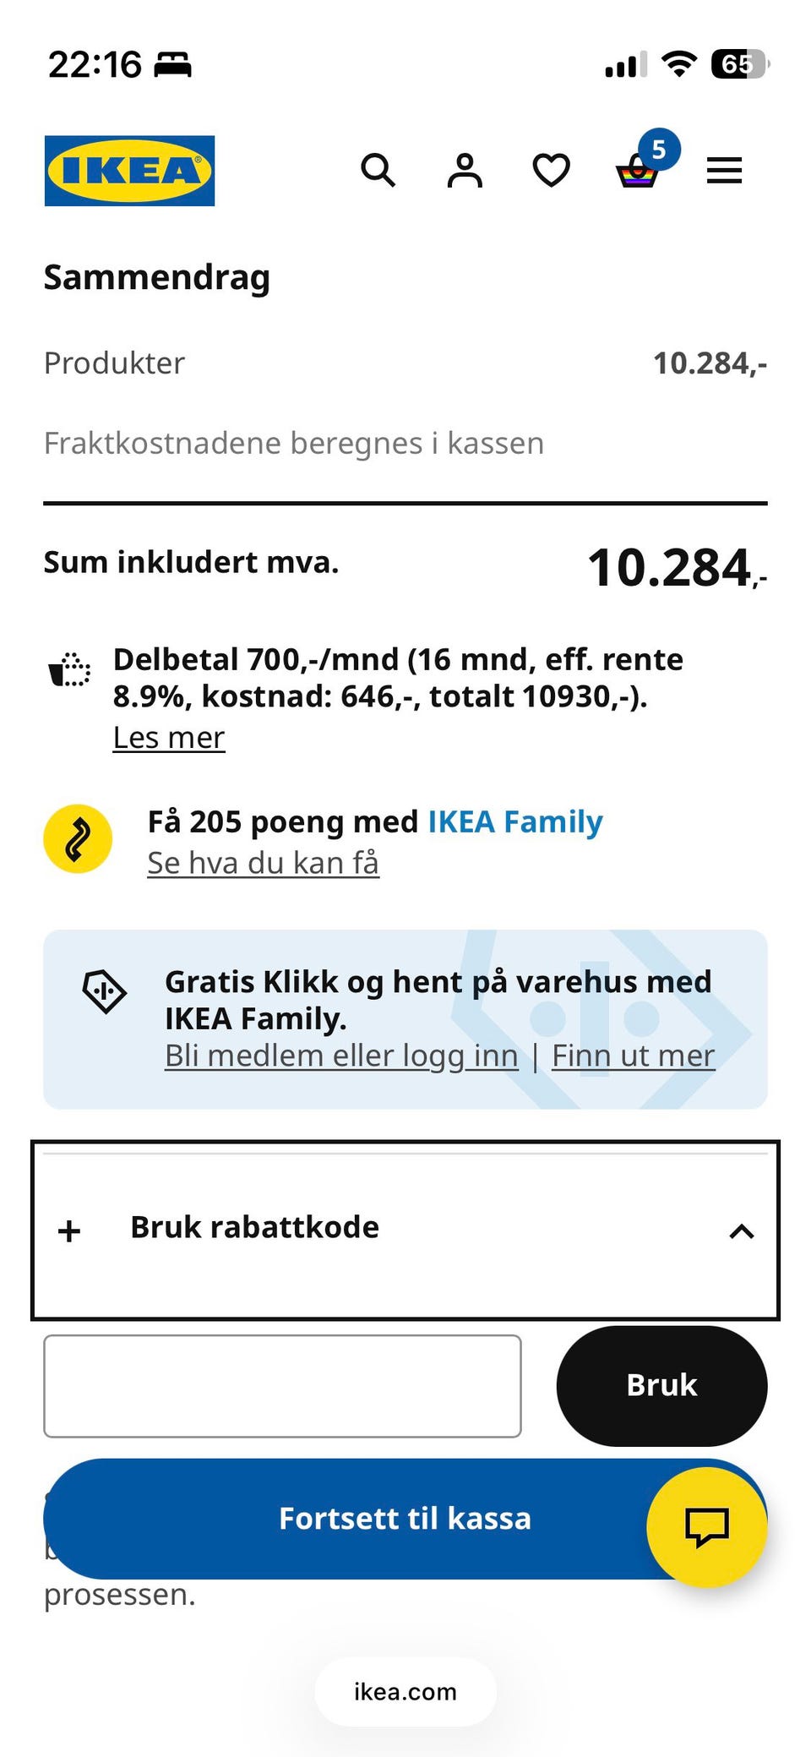Image resolution: width=811 pixels, height=1757 pixels.
Task: Click the black Bruk button
Action: pos(661,1386)
